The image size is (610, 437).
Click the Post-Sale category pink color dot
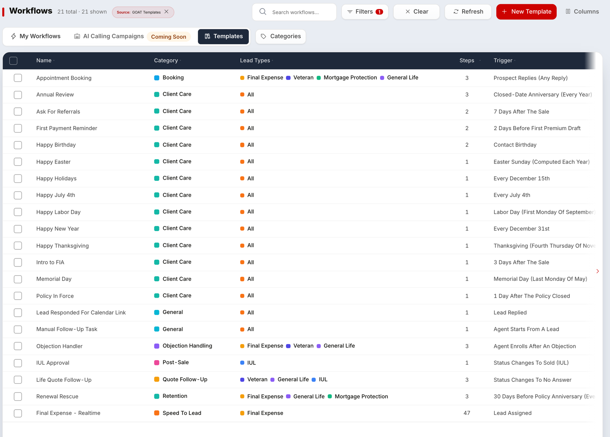click(x=157, y=363)
